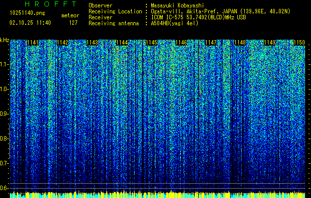Image resolution: width=311 pixels, height=198 pixels.
Task: Click the Observer label
Action: point(100,5)
